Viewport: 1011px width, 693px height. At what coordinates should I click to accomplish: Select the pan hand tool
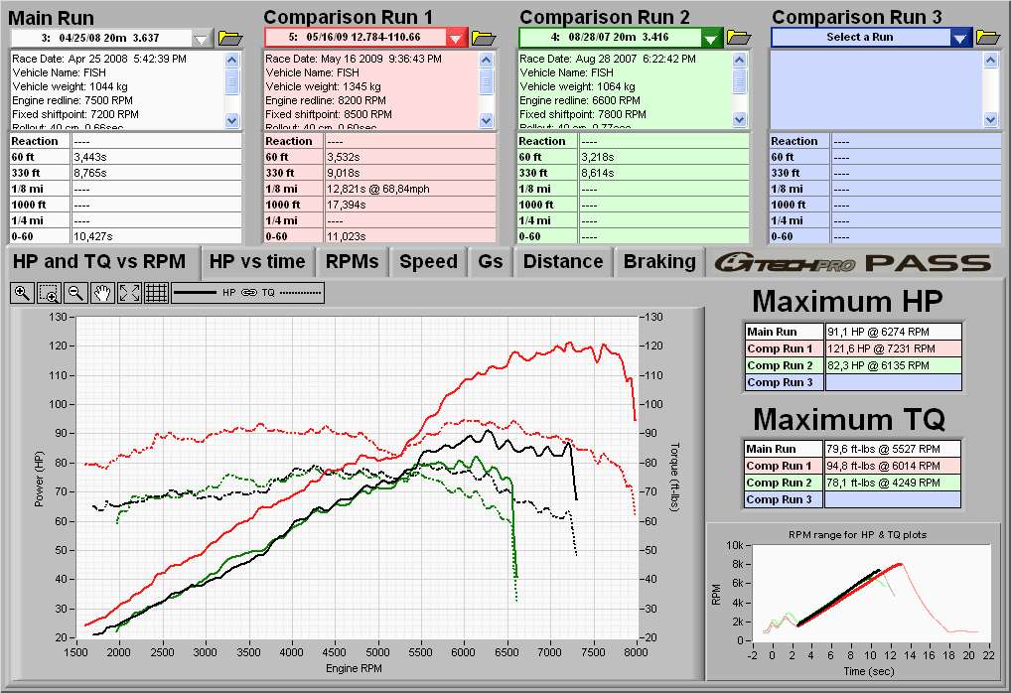click(101, 293)
